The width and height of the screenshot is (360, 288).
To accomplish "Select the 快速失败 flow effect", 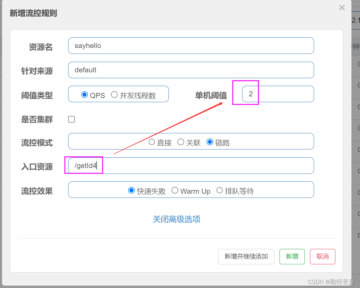I will click(131, 190).
